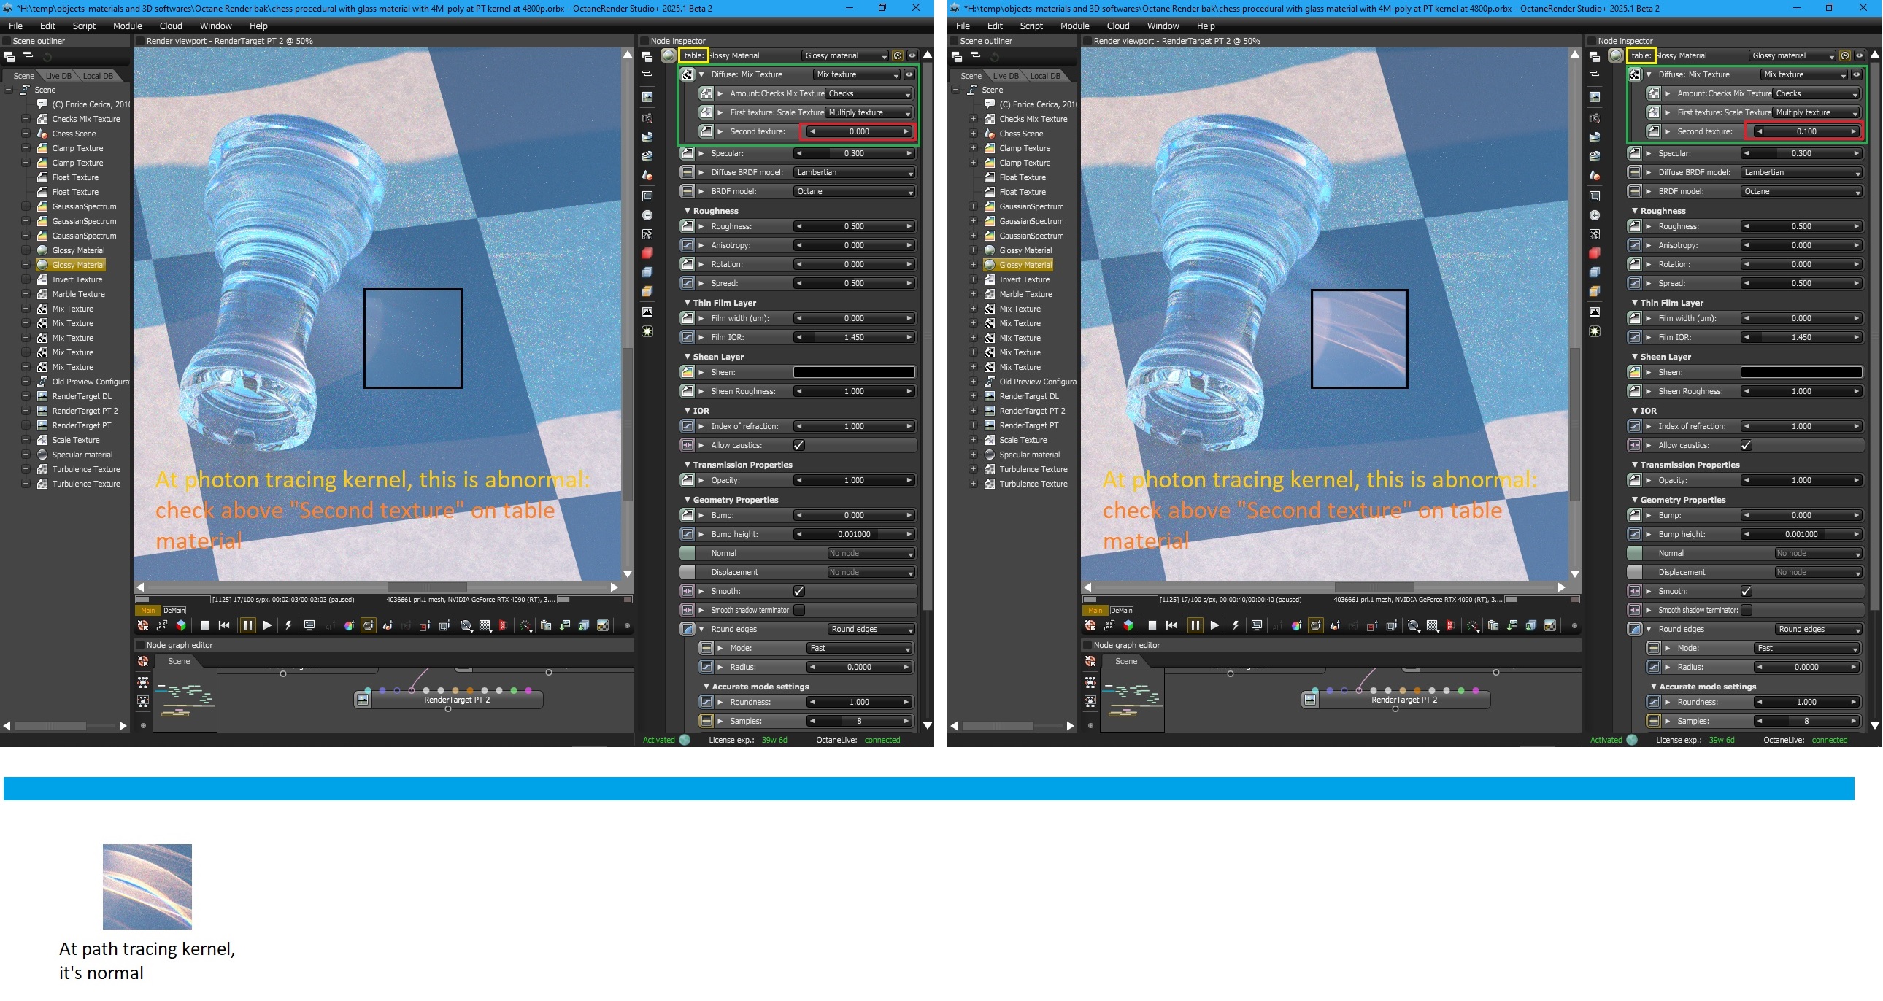
Task: Click stop render icon in left window toolbar
Action: [205, 625]
